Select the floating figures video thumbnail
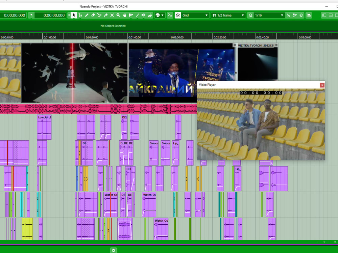The width and height of the screenshot is (338, 253). tap(75, 73)
